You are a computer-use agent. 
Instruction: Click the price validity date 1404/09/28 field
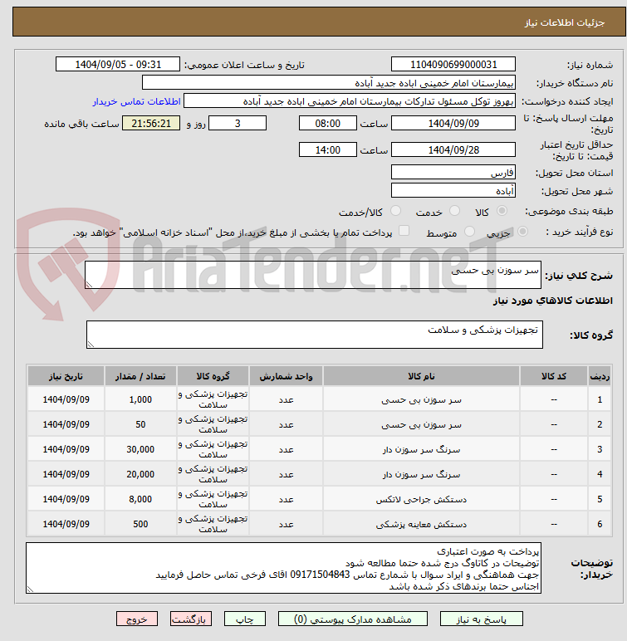coord(453,149)
